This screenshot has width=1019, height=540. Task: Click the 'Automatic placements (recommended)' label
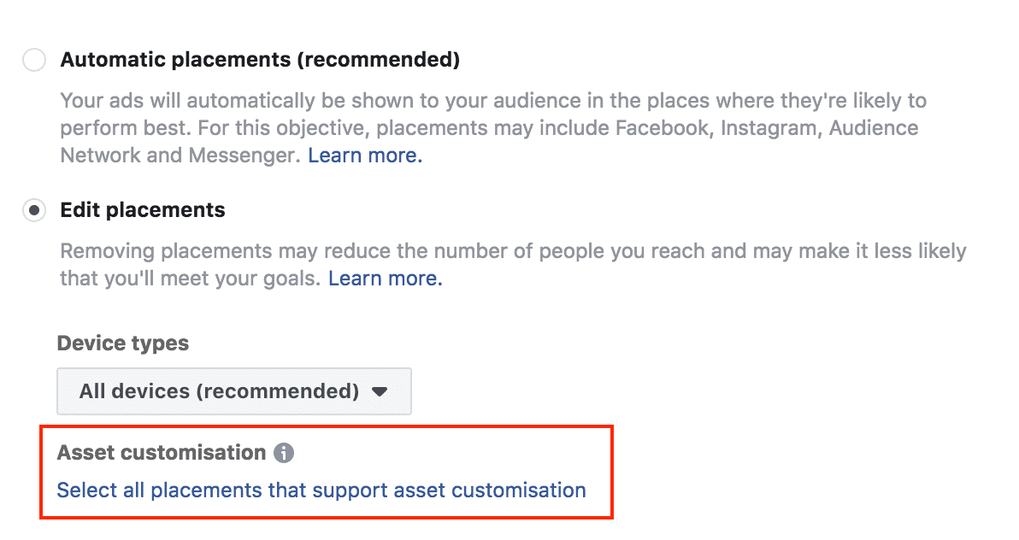click(x=260, y=61)
